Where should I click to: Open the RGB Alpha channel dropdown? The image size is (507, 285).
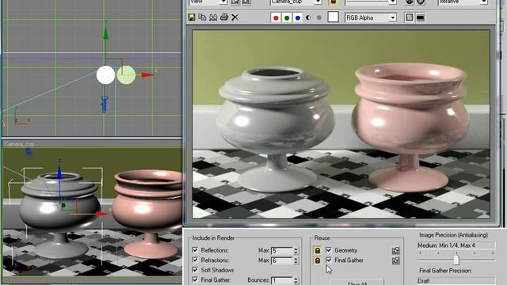click(371, 17)
